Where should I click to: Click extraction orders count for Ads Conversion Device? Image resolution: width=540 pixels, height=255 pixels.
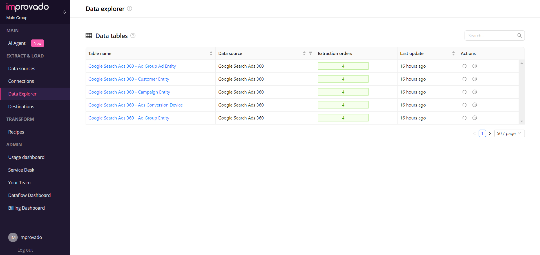coord(343,105)
